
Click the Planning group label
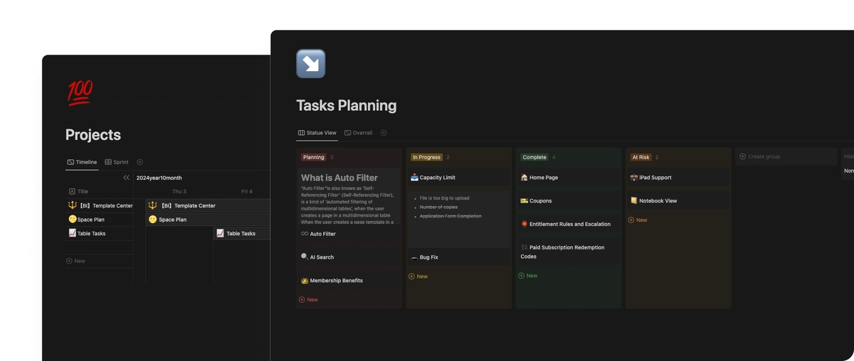coord(313,157)
